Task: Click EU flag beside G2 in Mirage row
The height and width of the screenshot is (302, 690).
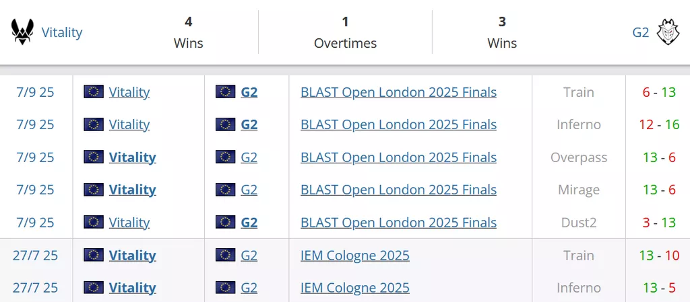Action: click(x=226, y=190)
